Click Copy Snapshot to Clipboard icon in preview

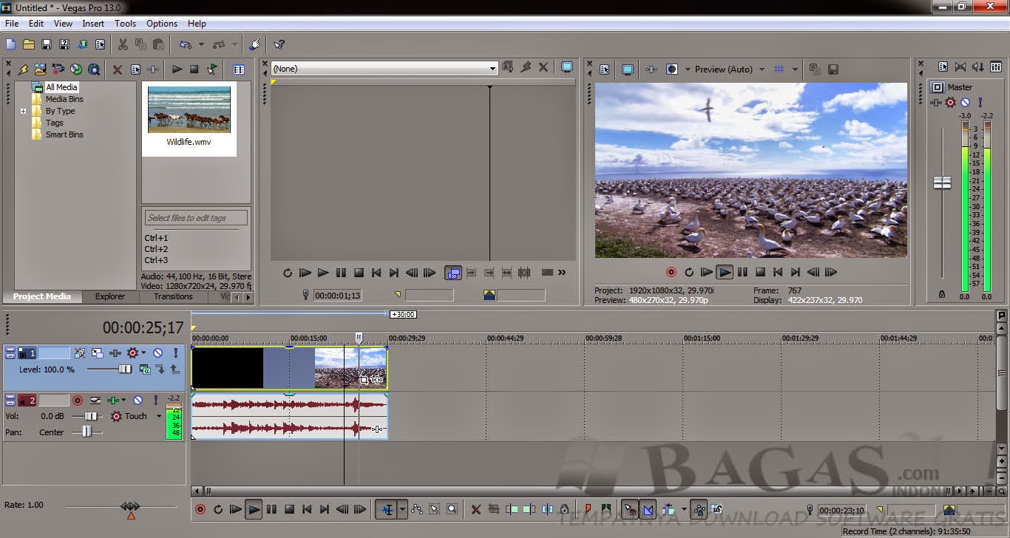tap(815, 69)
